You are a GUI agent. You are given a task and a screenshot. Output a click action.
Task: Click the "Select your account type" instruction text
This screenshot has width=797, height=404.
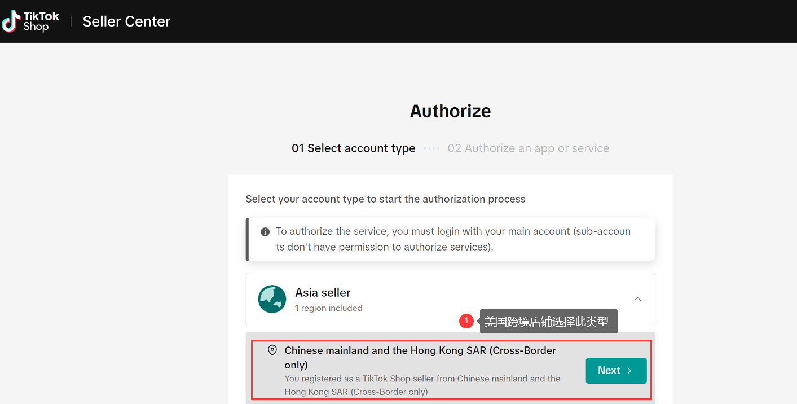point(385,199)
